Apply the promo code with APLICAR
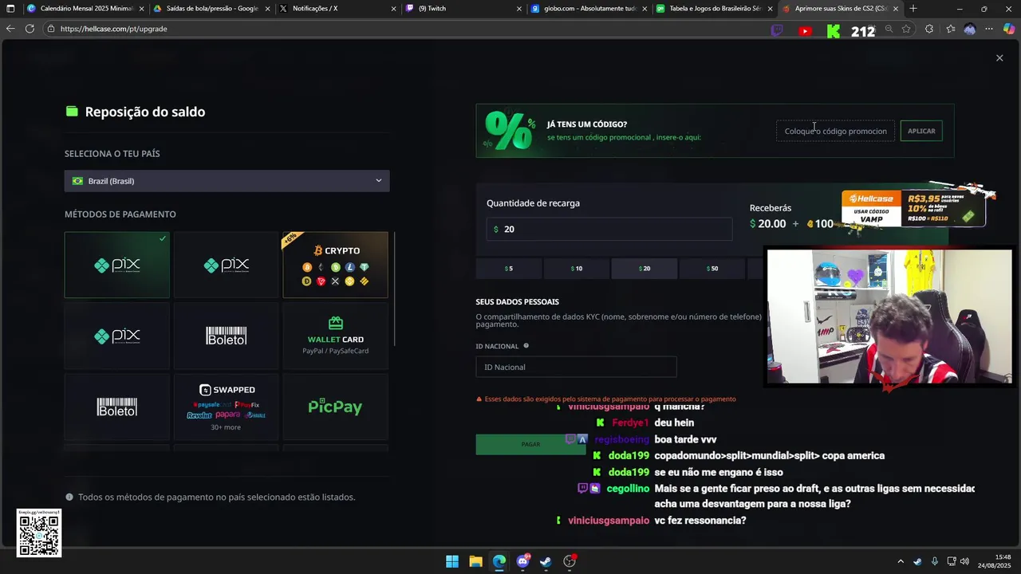Screen dimensions: 1021x574 [x=921, y=131]
